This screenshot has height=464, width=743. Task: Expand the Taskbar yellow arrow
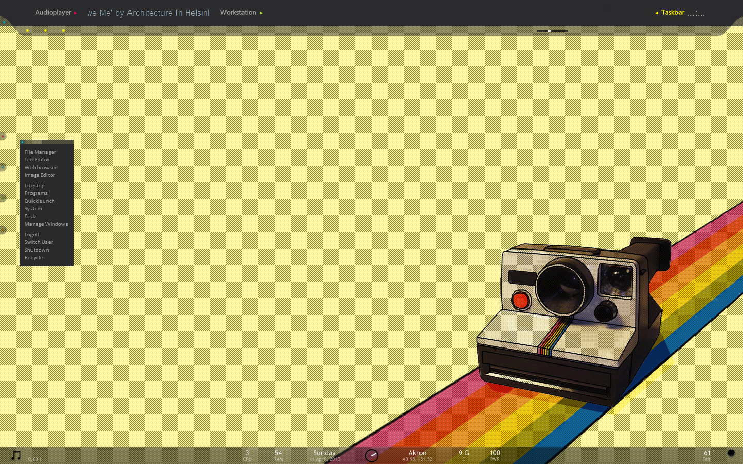[657, 13]
